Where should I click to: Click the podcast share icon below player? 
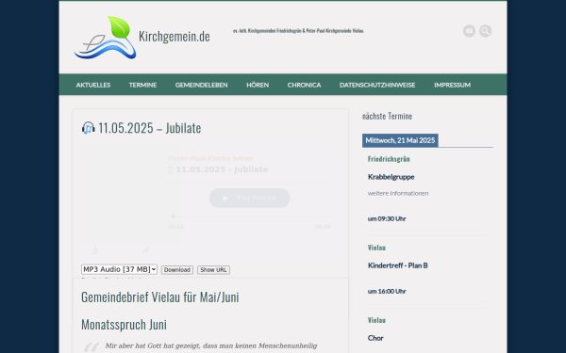[145, 250]
